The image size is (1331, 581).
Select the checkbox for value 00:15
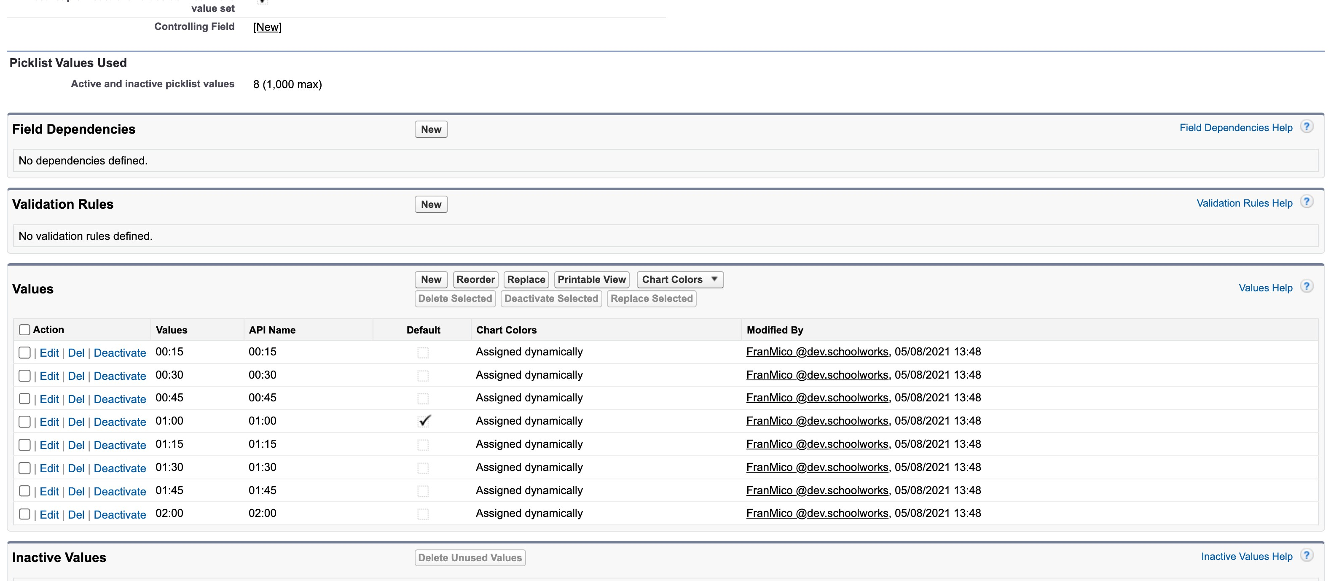(24, 352)
